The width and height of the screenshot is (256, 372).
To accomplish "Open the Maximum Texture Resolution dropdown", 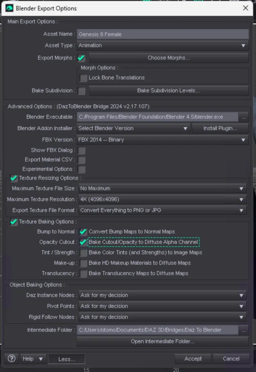I will (x=162, y=200).
